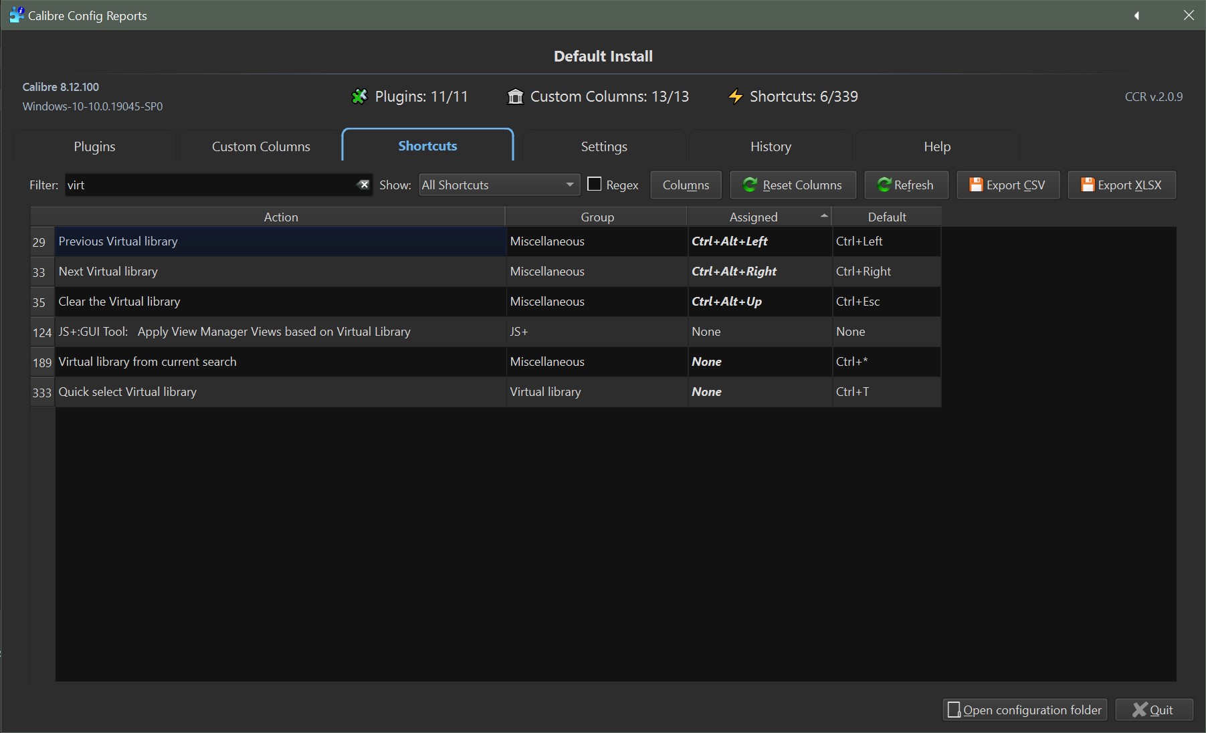The width and height of the screenshot is (1206, 733).
Task: Click the Export XLSX disk icon
Action: tap(1088, 185)
